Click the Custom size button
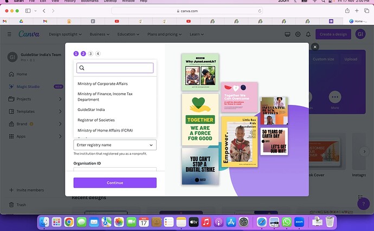 click(x=323, y=59)
